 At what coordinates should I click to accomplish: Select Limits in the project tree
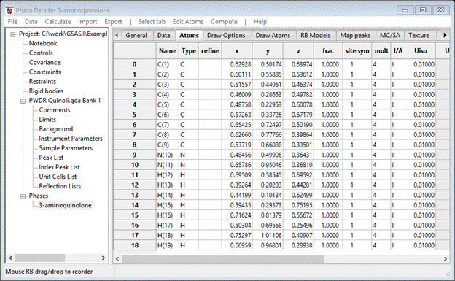click(x=47, y=120)
